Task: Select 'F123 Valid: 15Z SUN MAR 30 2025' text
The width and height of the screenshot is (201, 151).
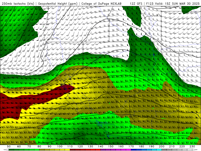Action: (173, 4)
